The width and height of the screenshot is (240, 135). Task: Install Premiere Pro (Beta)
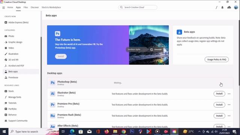[219, 105]
